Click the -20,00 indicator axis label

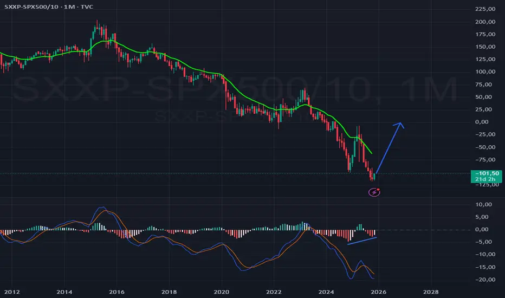pos(485,280)
